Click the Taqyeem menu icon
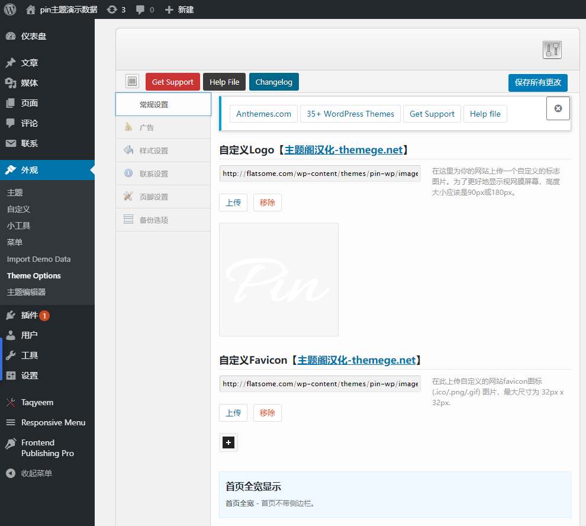586x526 pixels. [x=11, y=403]
